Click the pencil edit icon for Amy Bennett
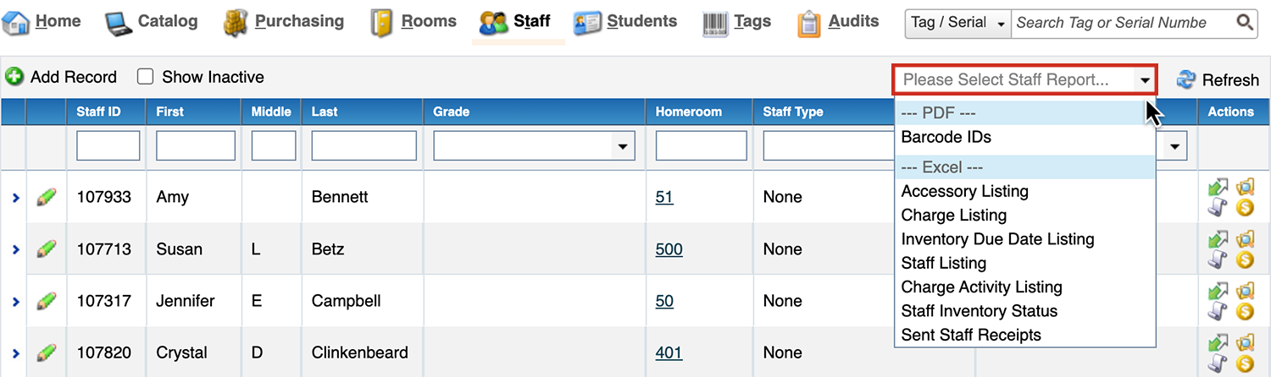1271x377 pixels. point(47,197)
